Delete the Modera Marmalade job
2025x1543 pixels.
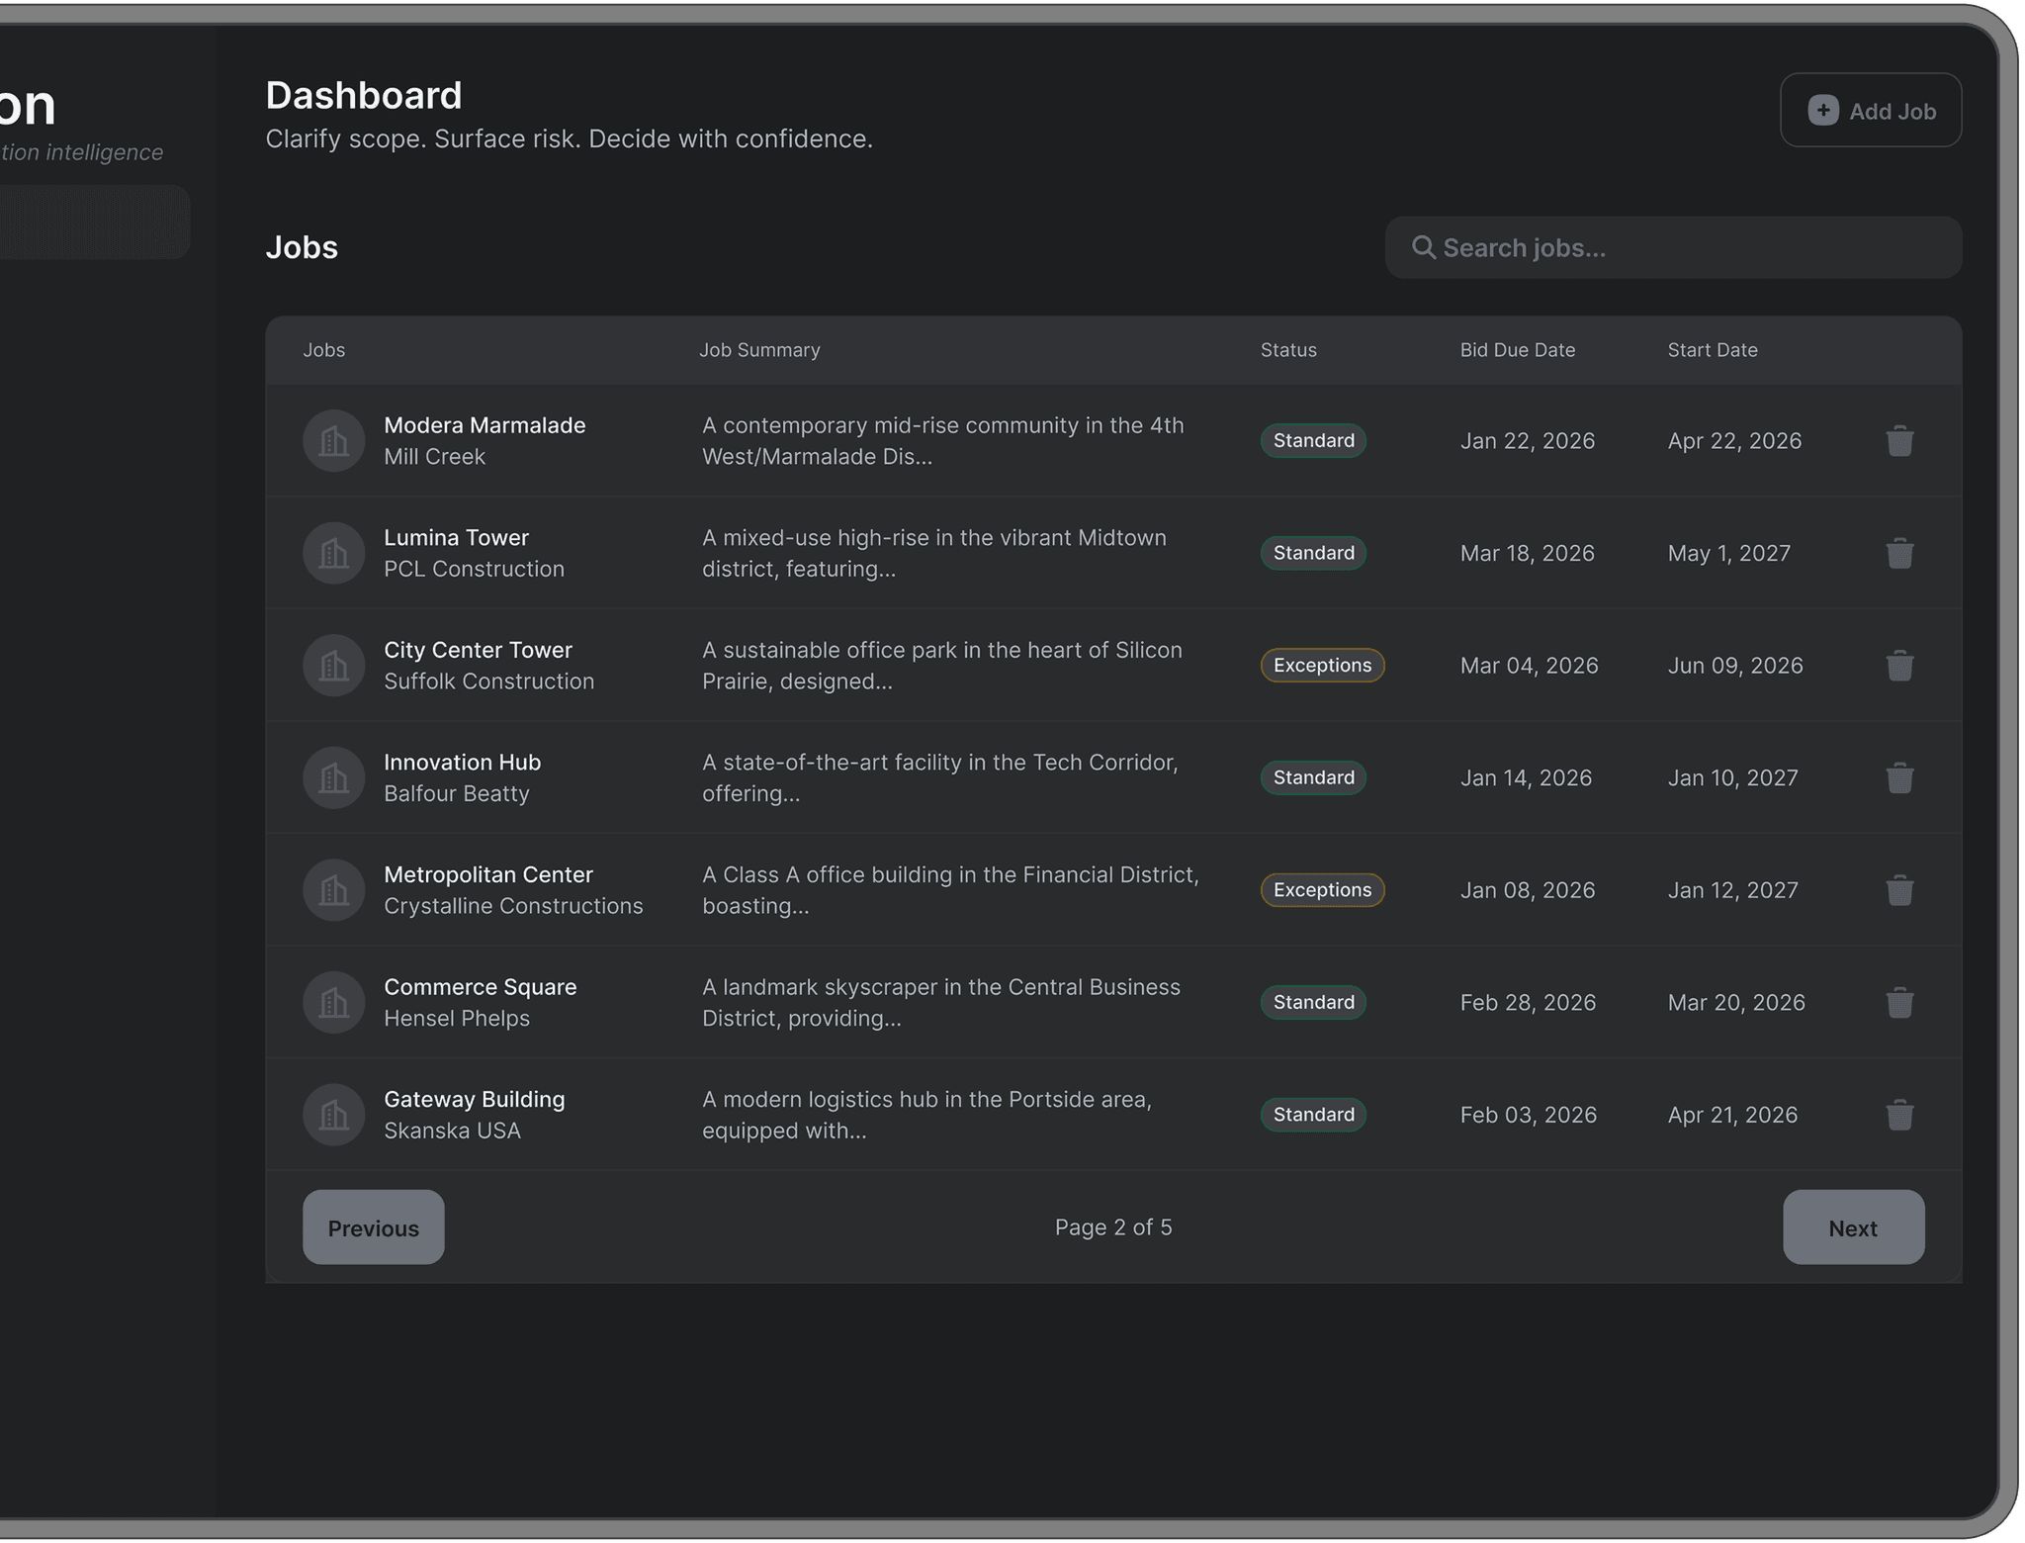(1899, 441)
